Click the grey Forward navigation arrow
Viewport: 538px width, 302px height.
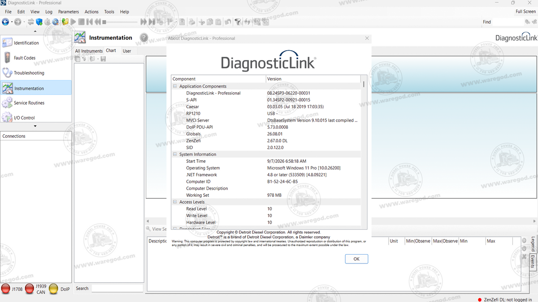pyautogui.click(x=17, y=21)
